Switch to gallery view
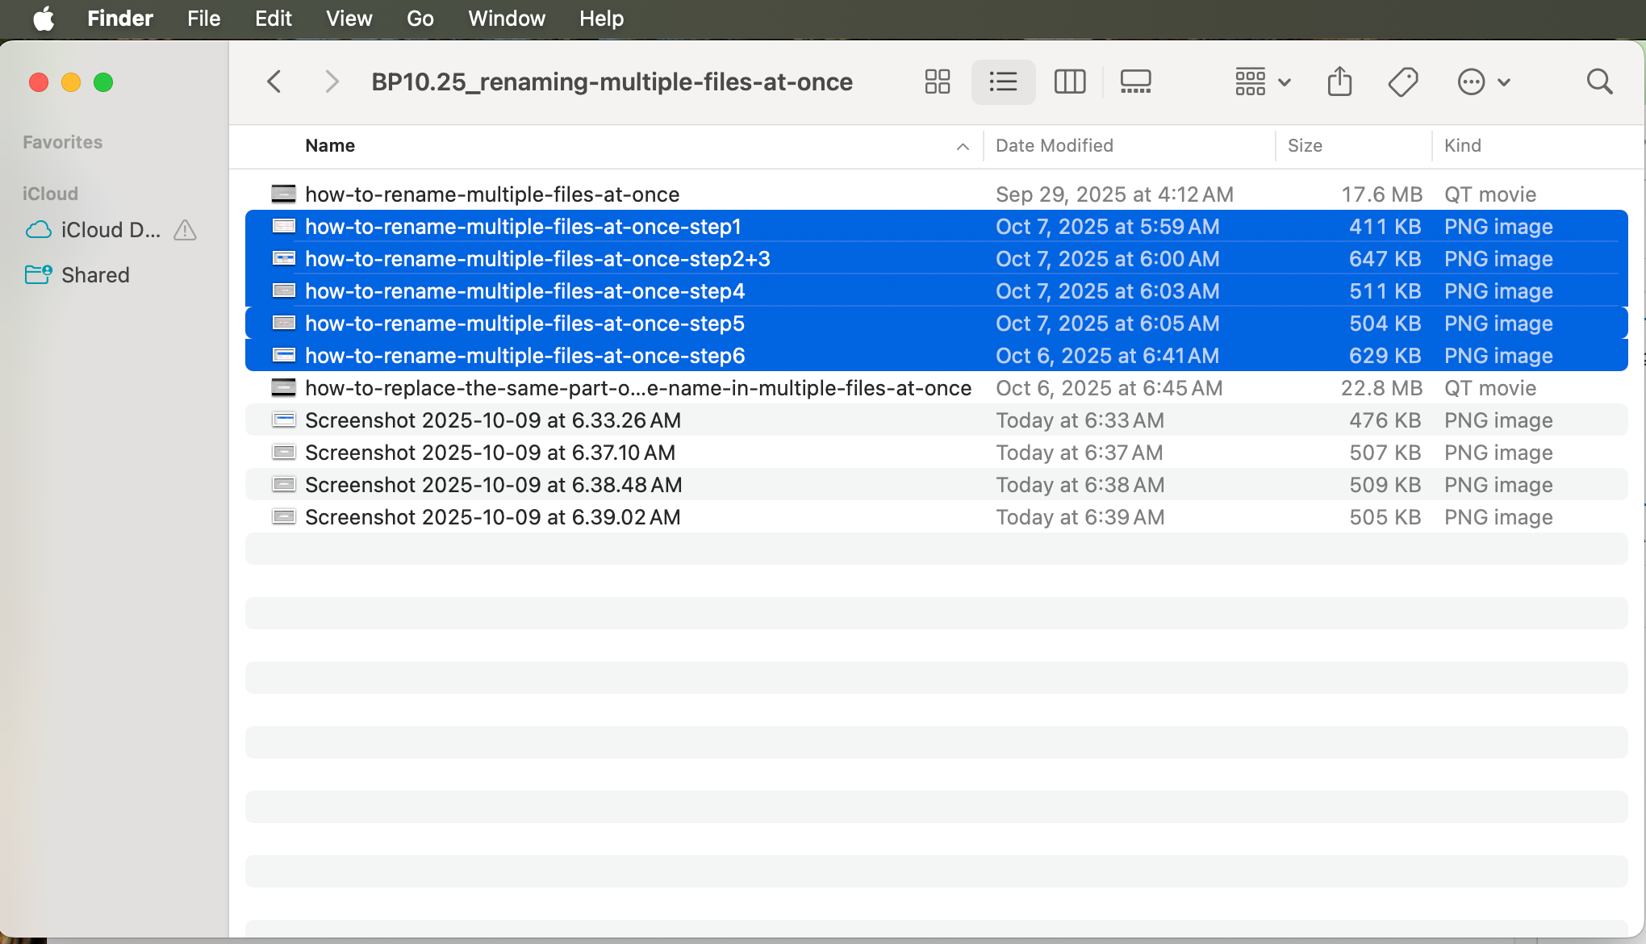The height and width of the screenshot is (944, 1646). tap(1135, 81)
